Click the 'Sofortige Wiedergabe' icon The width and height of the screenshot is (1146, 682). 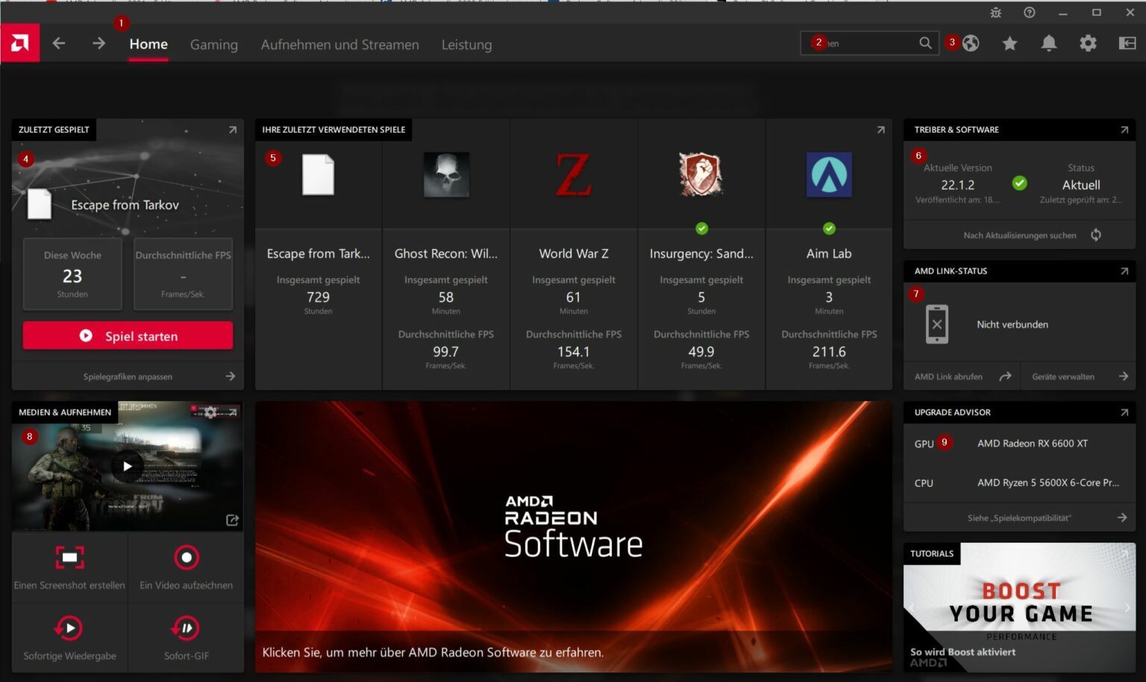[x=69, y=628]
